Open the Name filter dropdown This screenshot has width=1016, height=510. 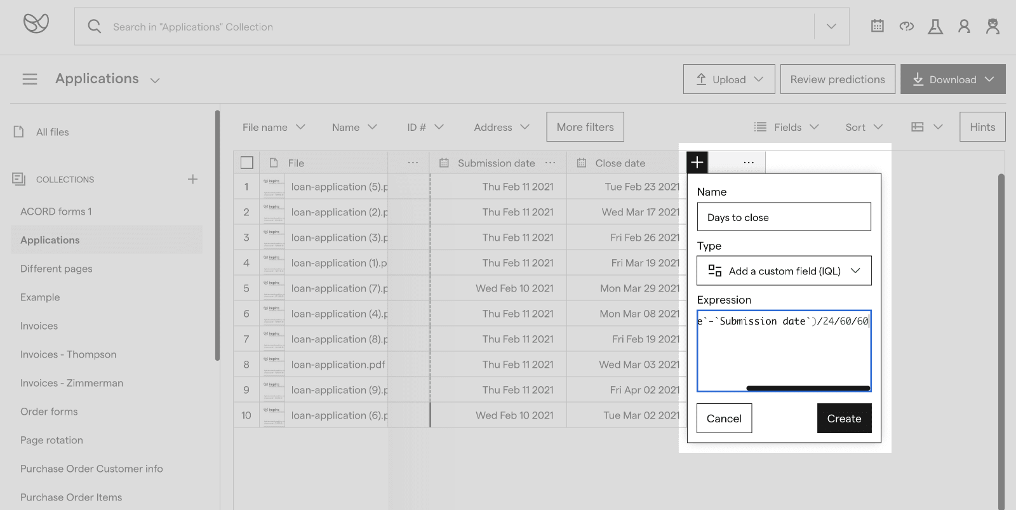click(354, 127)
